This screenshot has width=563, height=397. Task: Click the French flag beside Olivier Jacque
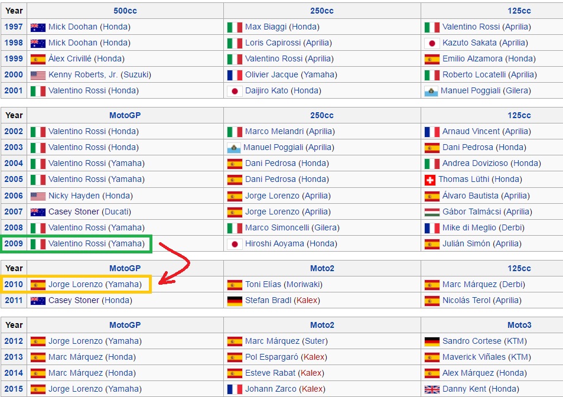pos(235,75)
